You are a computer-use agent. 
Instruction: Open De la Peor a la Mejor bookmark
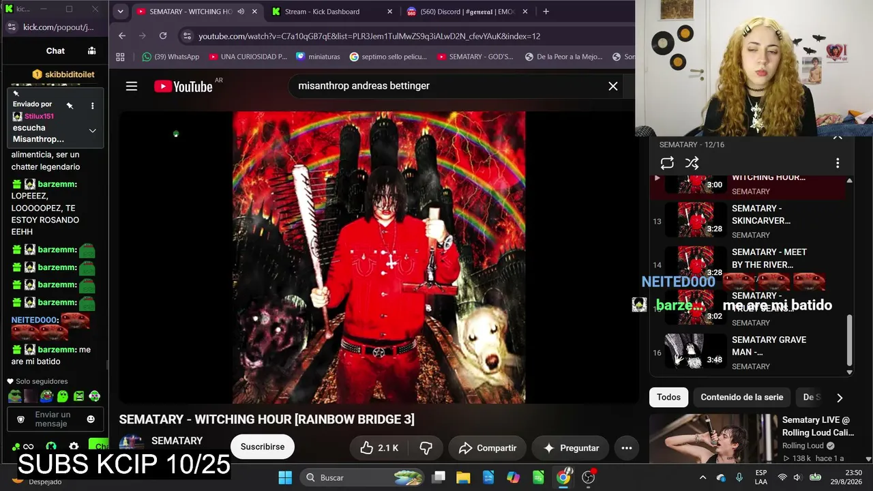tap(563, 57)
